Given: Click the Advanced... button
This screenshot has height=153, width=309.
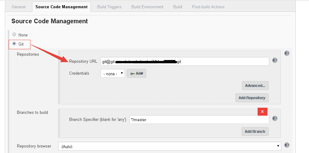Looking at the screenshot, I should (x=255, y=86).
